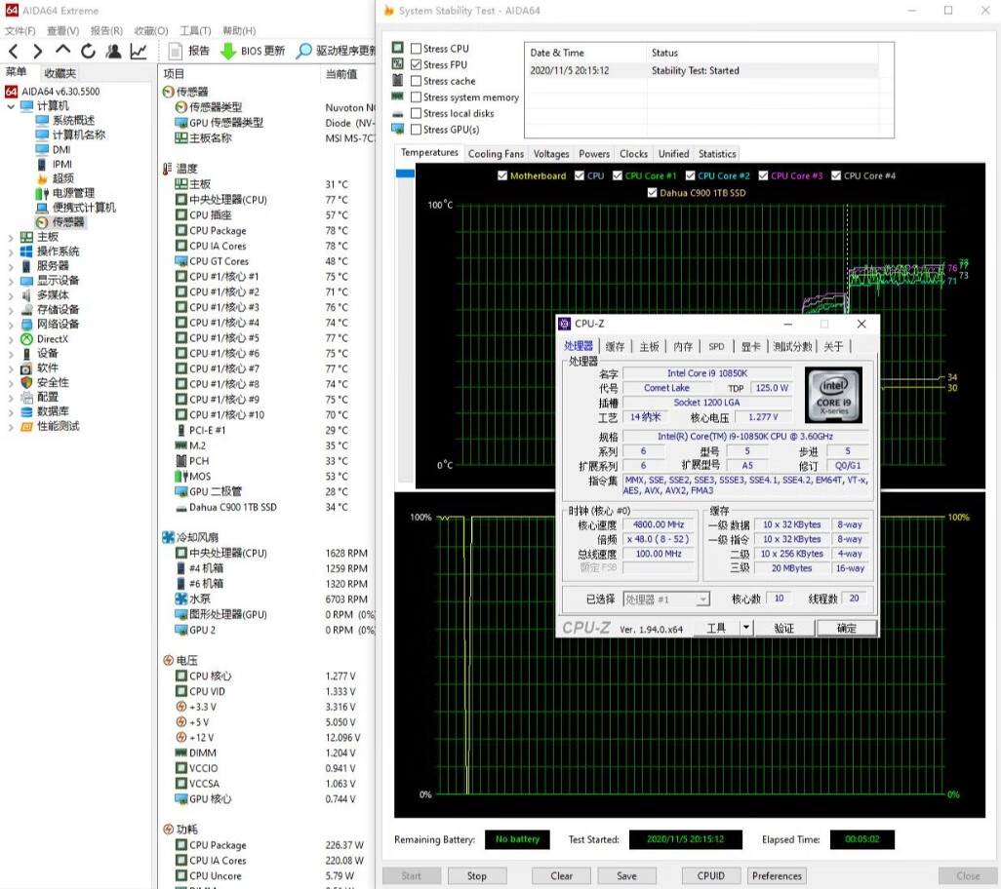Click the driver update magnifier icon
The width and height of the screenshot is (1001, 889).
pos(303,51)
